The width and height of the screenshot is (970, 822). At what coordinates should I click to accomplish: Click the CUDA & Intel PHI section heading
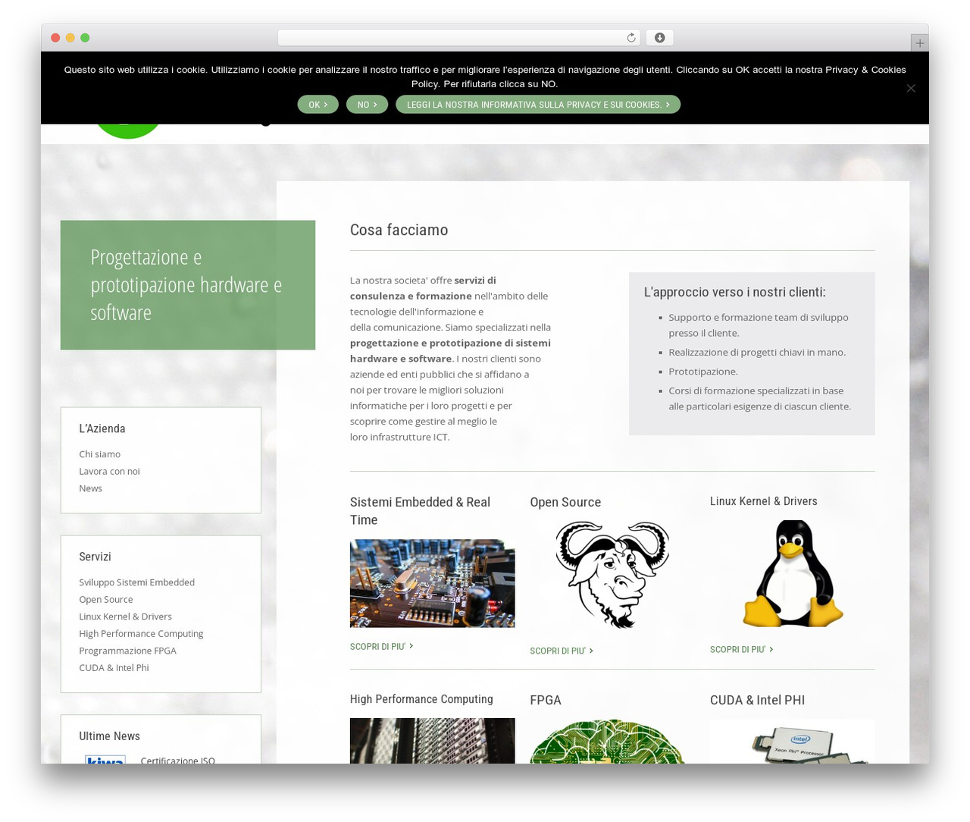pos(757,700)
